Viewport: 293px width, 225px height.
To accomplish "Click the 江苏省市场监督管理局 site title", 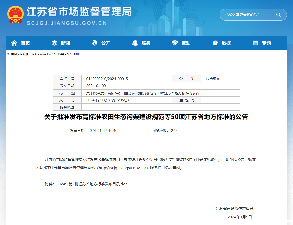I will coord(79,11).
